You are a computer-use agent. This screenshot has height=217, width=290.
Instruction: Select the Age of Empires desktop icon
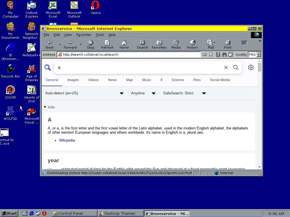(32, 73)
